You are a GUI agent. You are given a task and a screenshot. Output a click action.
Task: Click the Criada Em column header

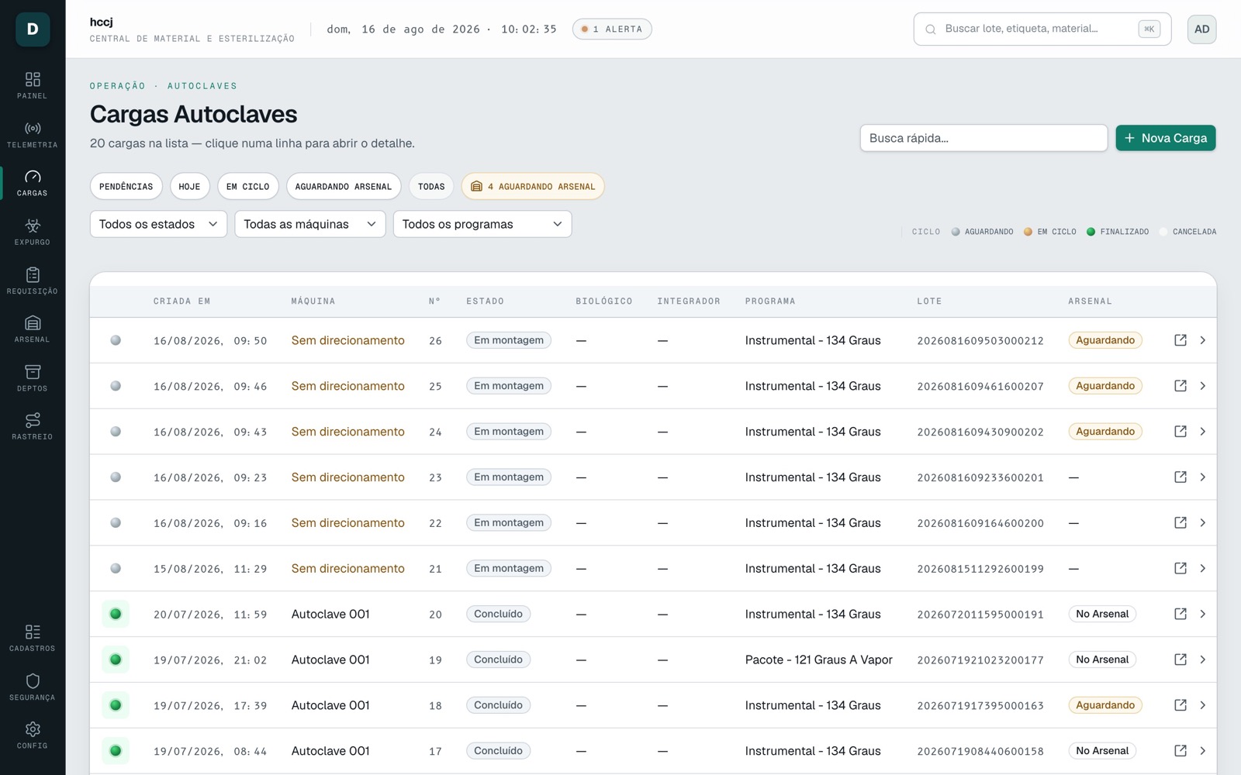point(182,301)
